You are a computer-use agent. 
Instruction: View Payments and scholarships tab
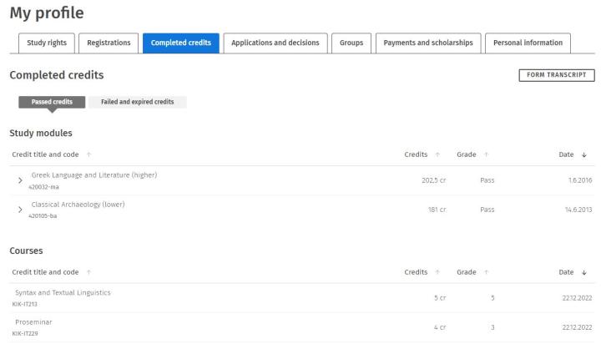point(427,43)
